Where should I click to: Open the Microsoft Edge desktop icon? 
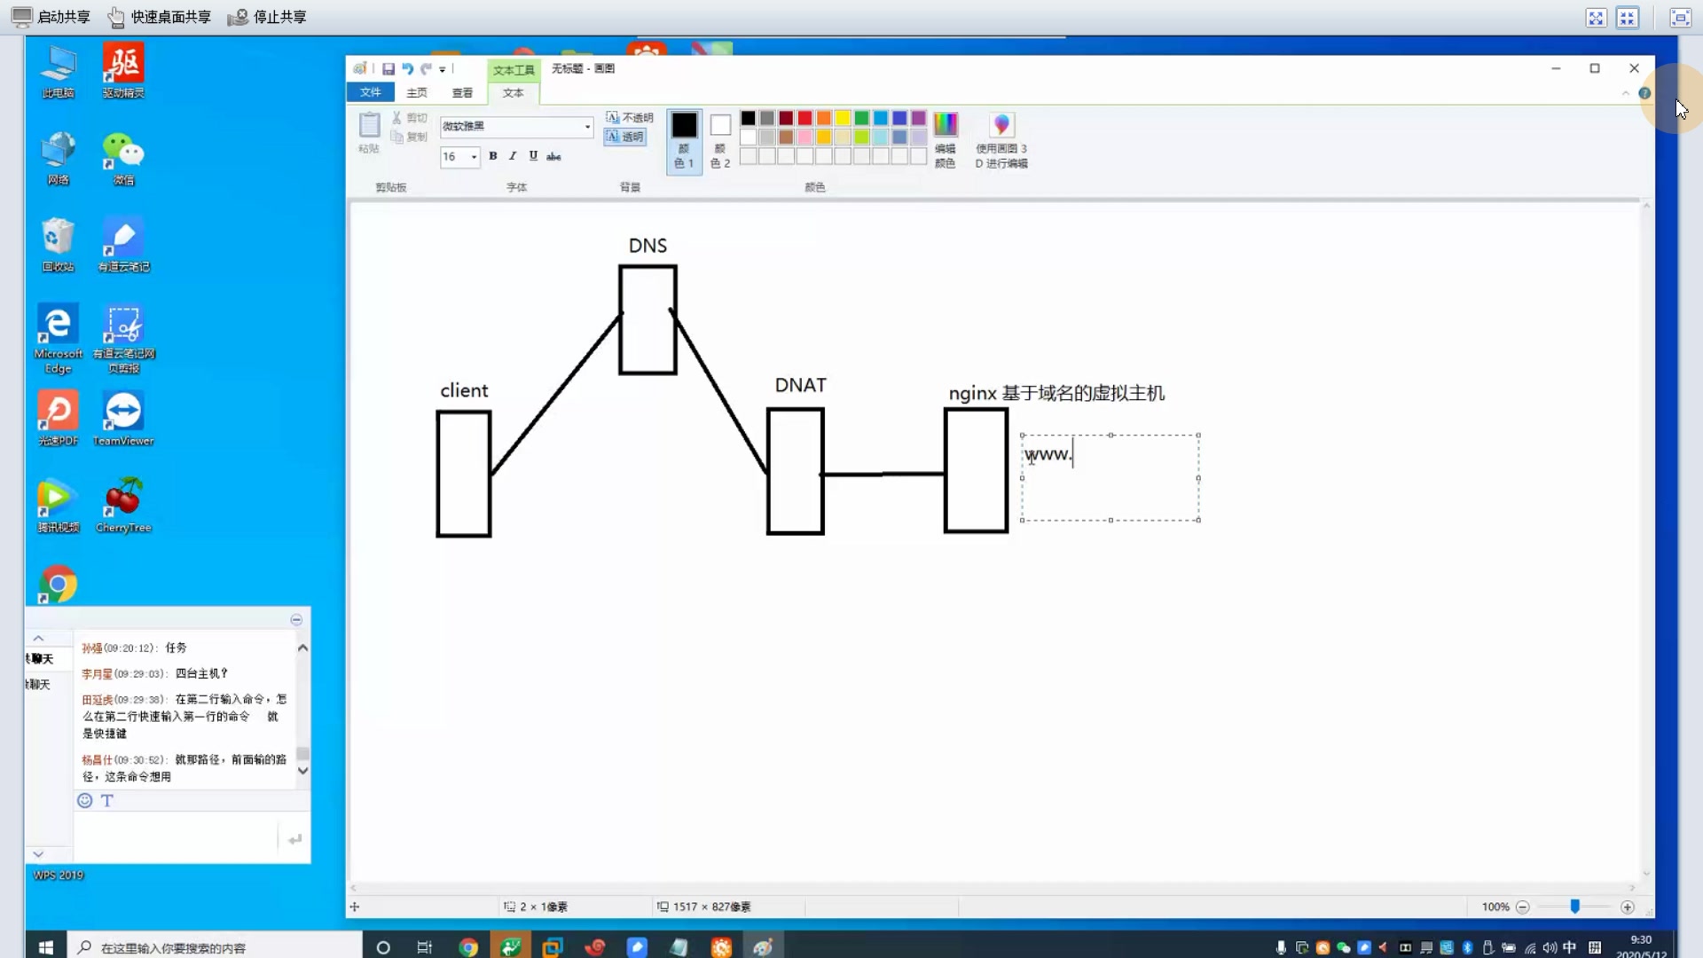click(x=59, y=339)
